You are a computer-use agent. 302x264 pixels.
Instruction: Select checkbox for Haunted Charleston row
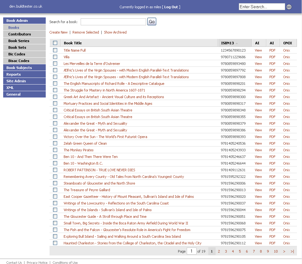[55, 243]
